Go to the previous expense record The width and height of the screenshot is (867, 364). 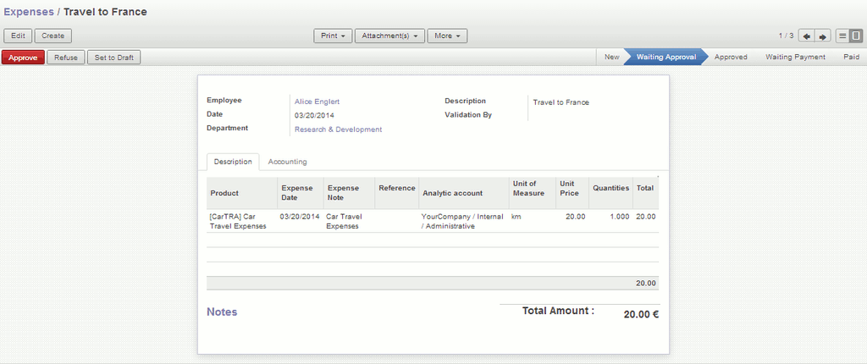[x=806, y=36]
